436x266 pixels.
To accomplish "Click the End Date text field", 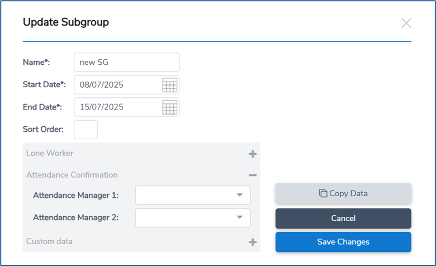I will 118,107.
